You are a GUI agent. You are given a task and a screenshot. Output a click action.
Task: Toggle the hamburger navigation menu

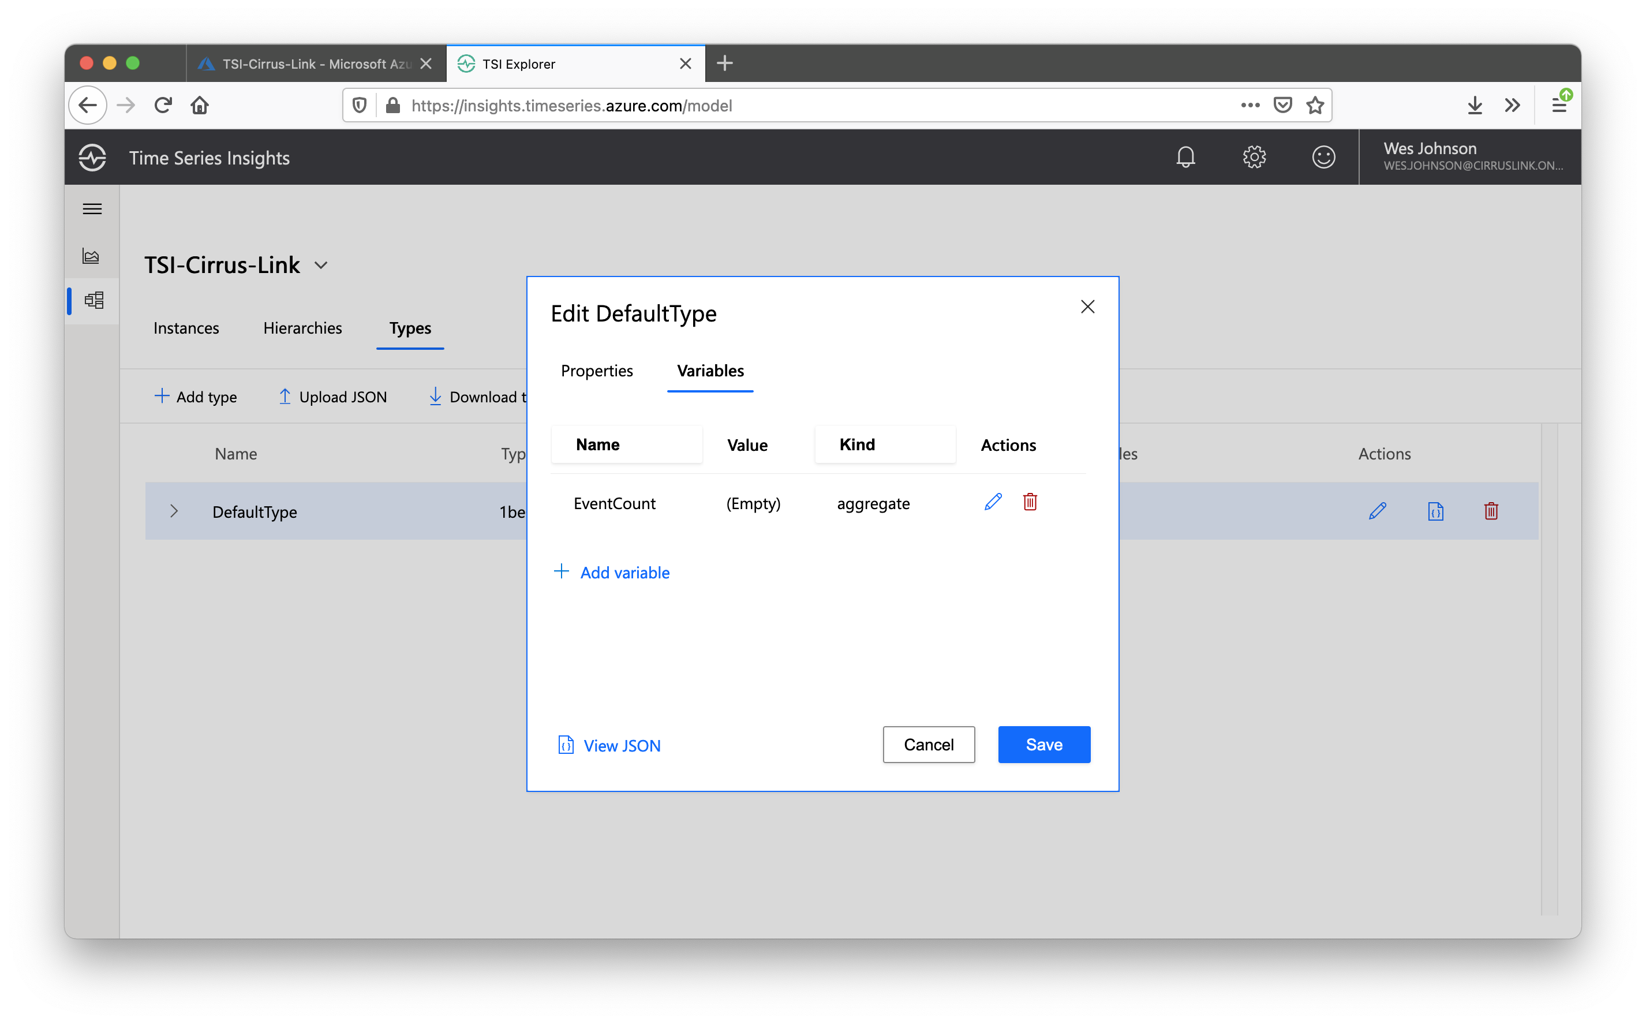92,208
